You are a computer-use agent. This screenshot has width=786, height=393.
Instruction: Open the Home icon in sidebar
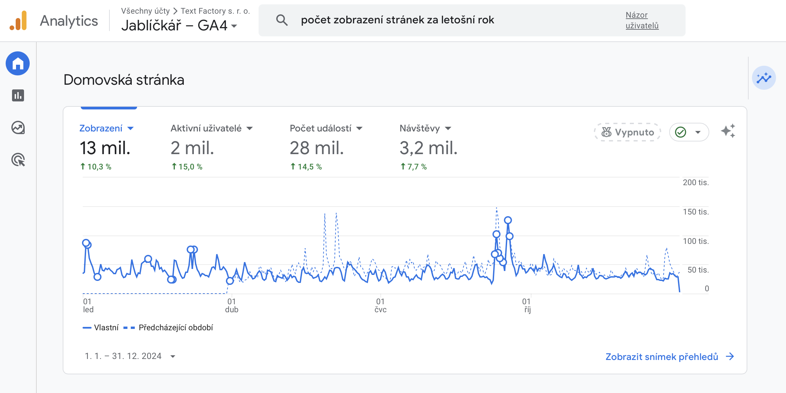coord(18,63)
